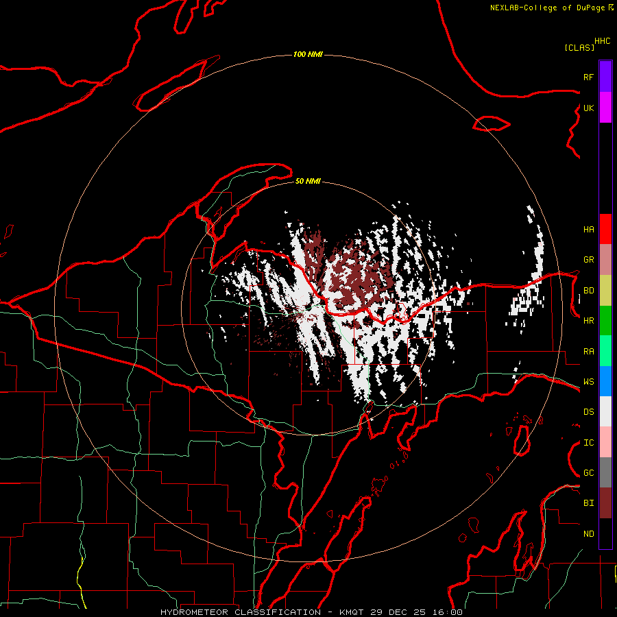Click the 'GC' legend label
Image resolution: width=617 pixels, height=617 pixels.
point(588,473)
